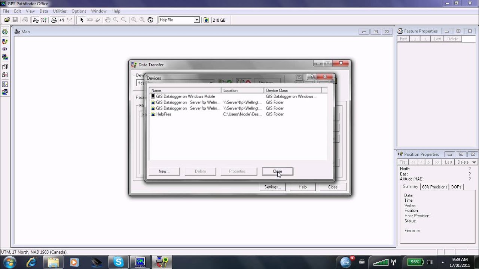Launch Internet Explorer from taskbar
479x269 pixels.
coord(32,262)
